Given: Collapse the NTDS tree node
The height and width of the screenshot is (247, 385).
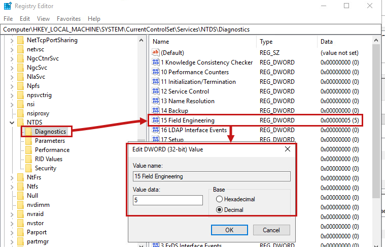Looking at the screenshot, I should tap(12, 122).
